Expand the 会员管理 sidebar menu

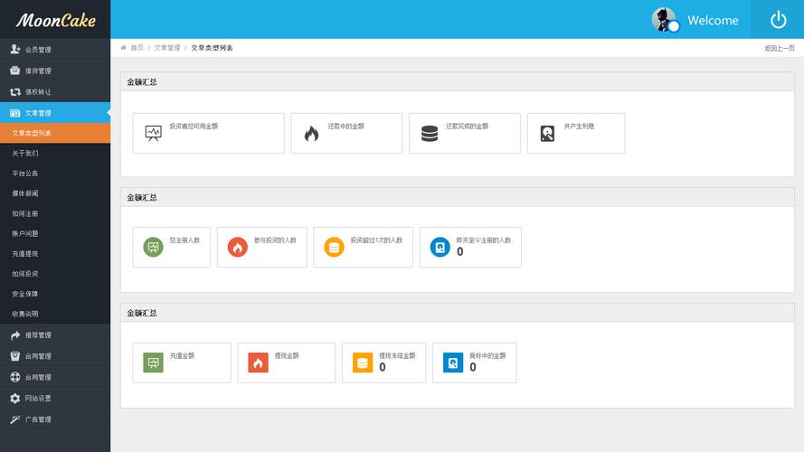38,50
